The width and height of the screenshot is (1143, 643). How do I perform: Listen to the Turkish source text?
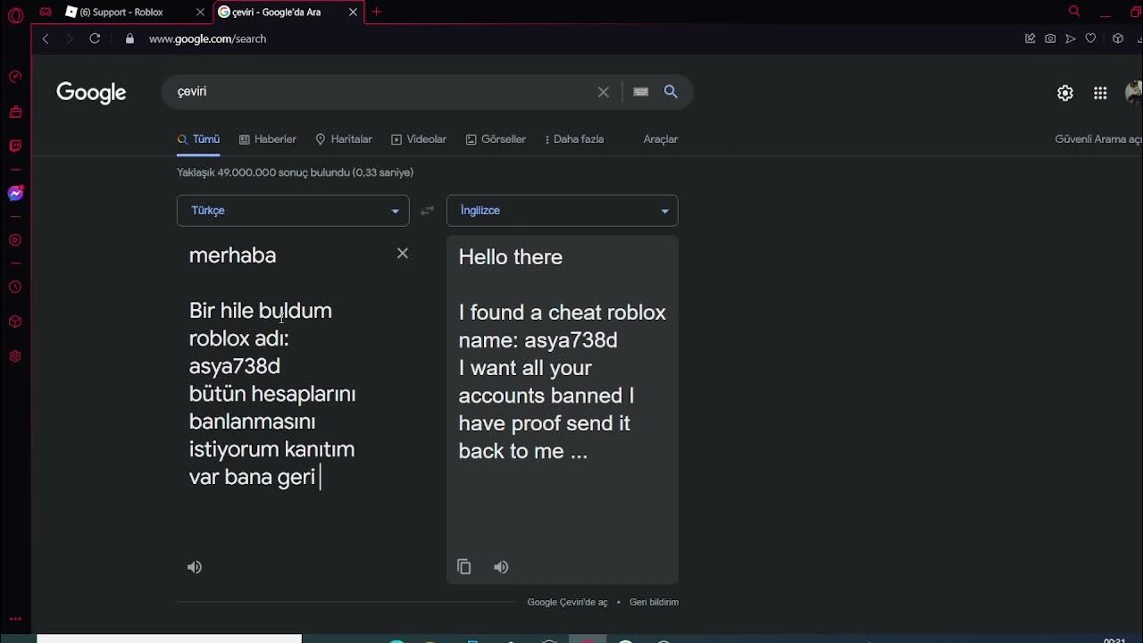pyautogui.click(x=195, y=567)
